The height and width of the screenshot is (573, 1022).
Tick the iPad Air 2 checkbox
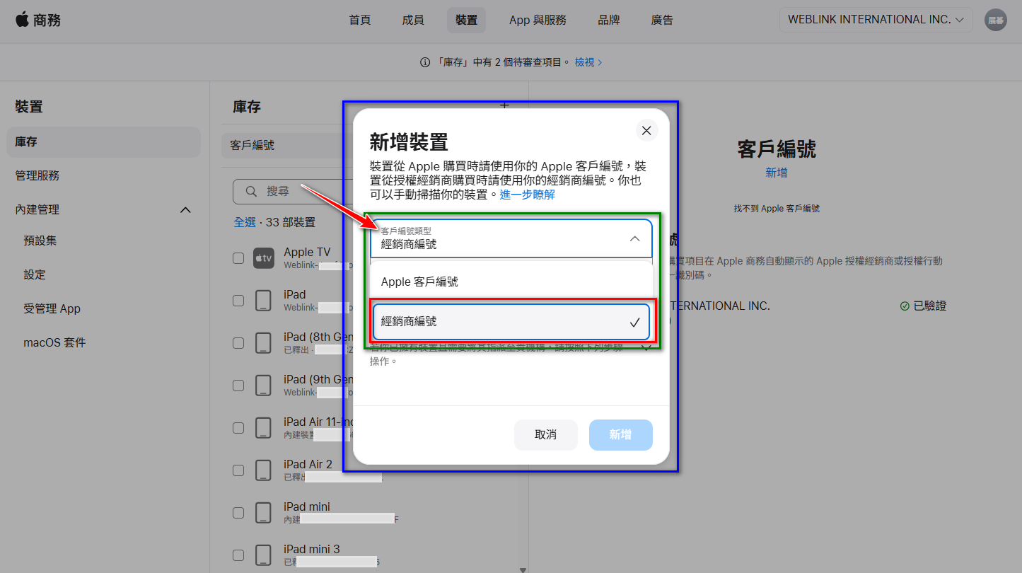[238, 470]
